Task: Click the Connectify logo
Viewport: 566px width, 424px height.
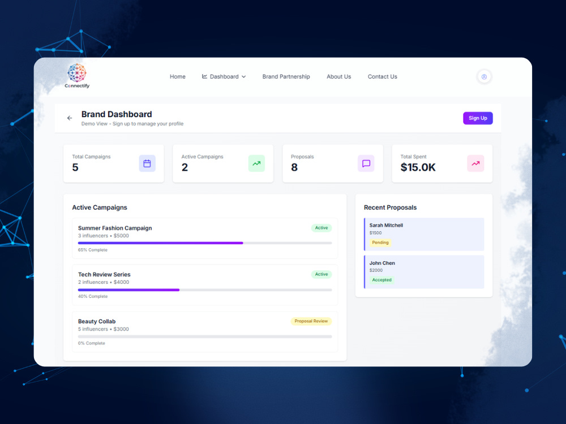Action: point(77,76)
